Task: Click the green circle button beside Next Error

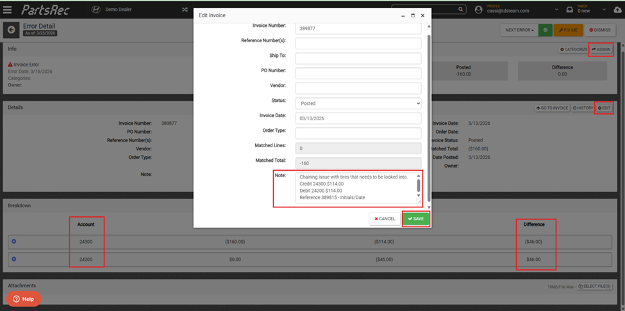Action: pyautogui.click(x=546, y=30)
